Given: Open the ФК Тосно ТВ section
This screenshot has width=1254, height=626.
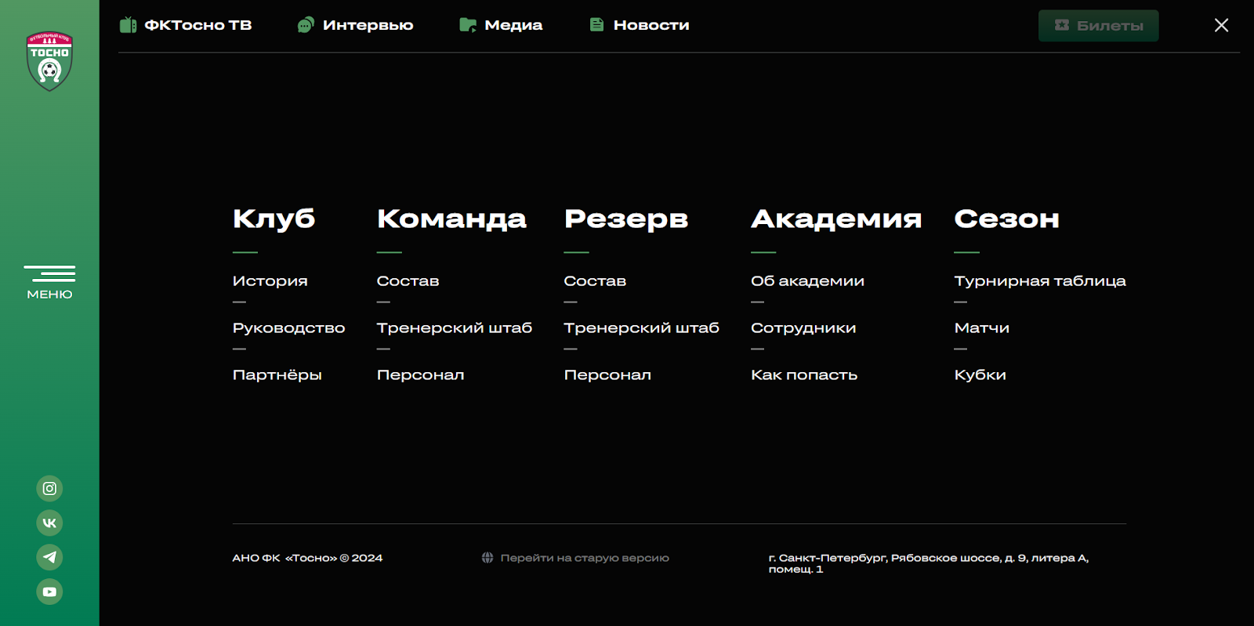Looking at the screenshot, I should (187, 25).
